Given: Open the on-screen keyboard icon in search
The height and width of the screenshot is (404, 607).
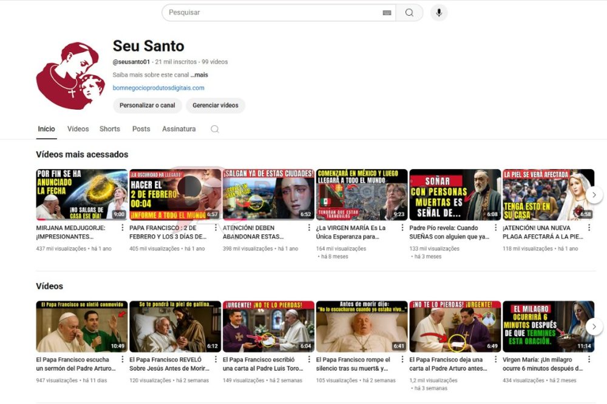Looking at the screenshot, I should [387, 13].
